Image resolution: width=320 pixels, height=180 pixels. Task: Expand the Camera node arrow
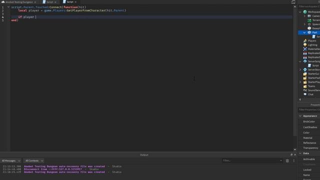[304, 16]
